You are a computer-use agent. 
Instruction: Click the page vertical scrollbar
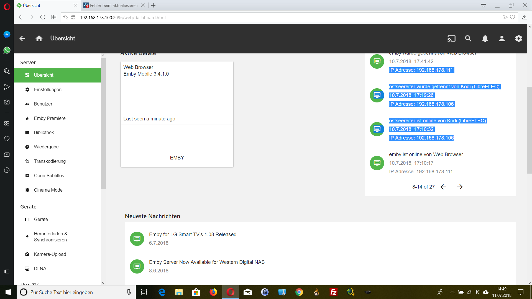pos(529,130)
